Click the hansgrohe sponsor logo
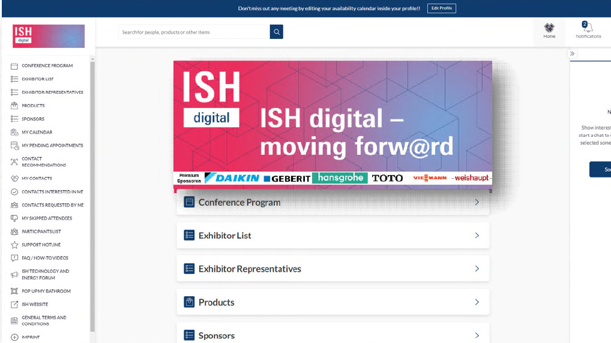 coord(340,178)
